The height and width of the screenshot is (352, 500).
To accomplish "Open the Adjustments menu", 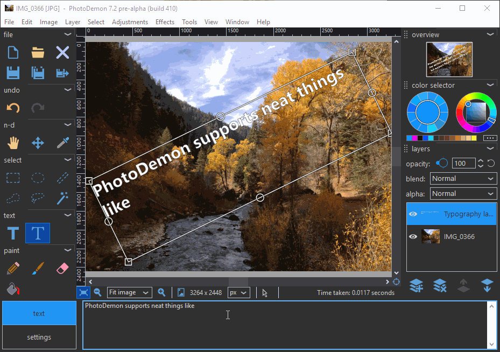I will [130, 22].
